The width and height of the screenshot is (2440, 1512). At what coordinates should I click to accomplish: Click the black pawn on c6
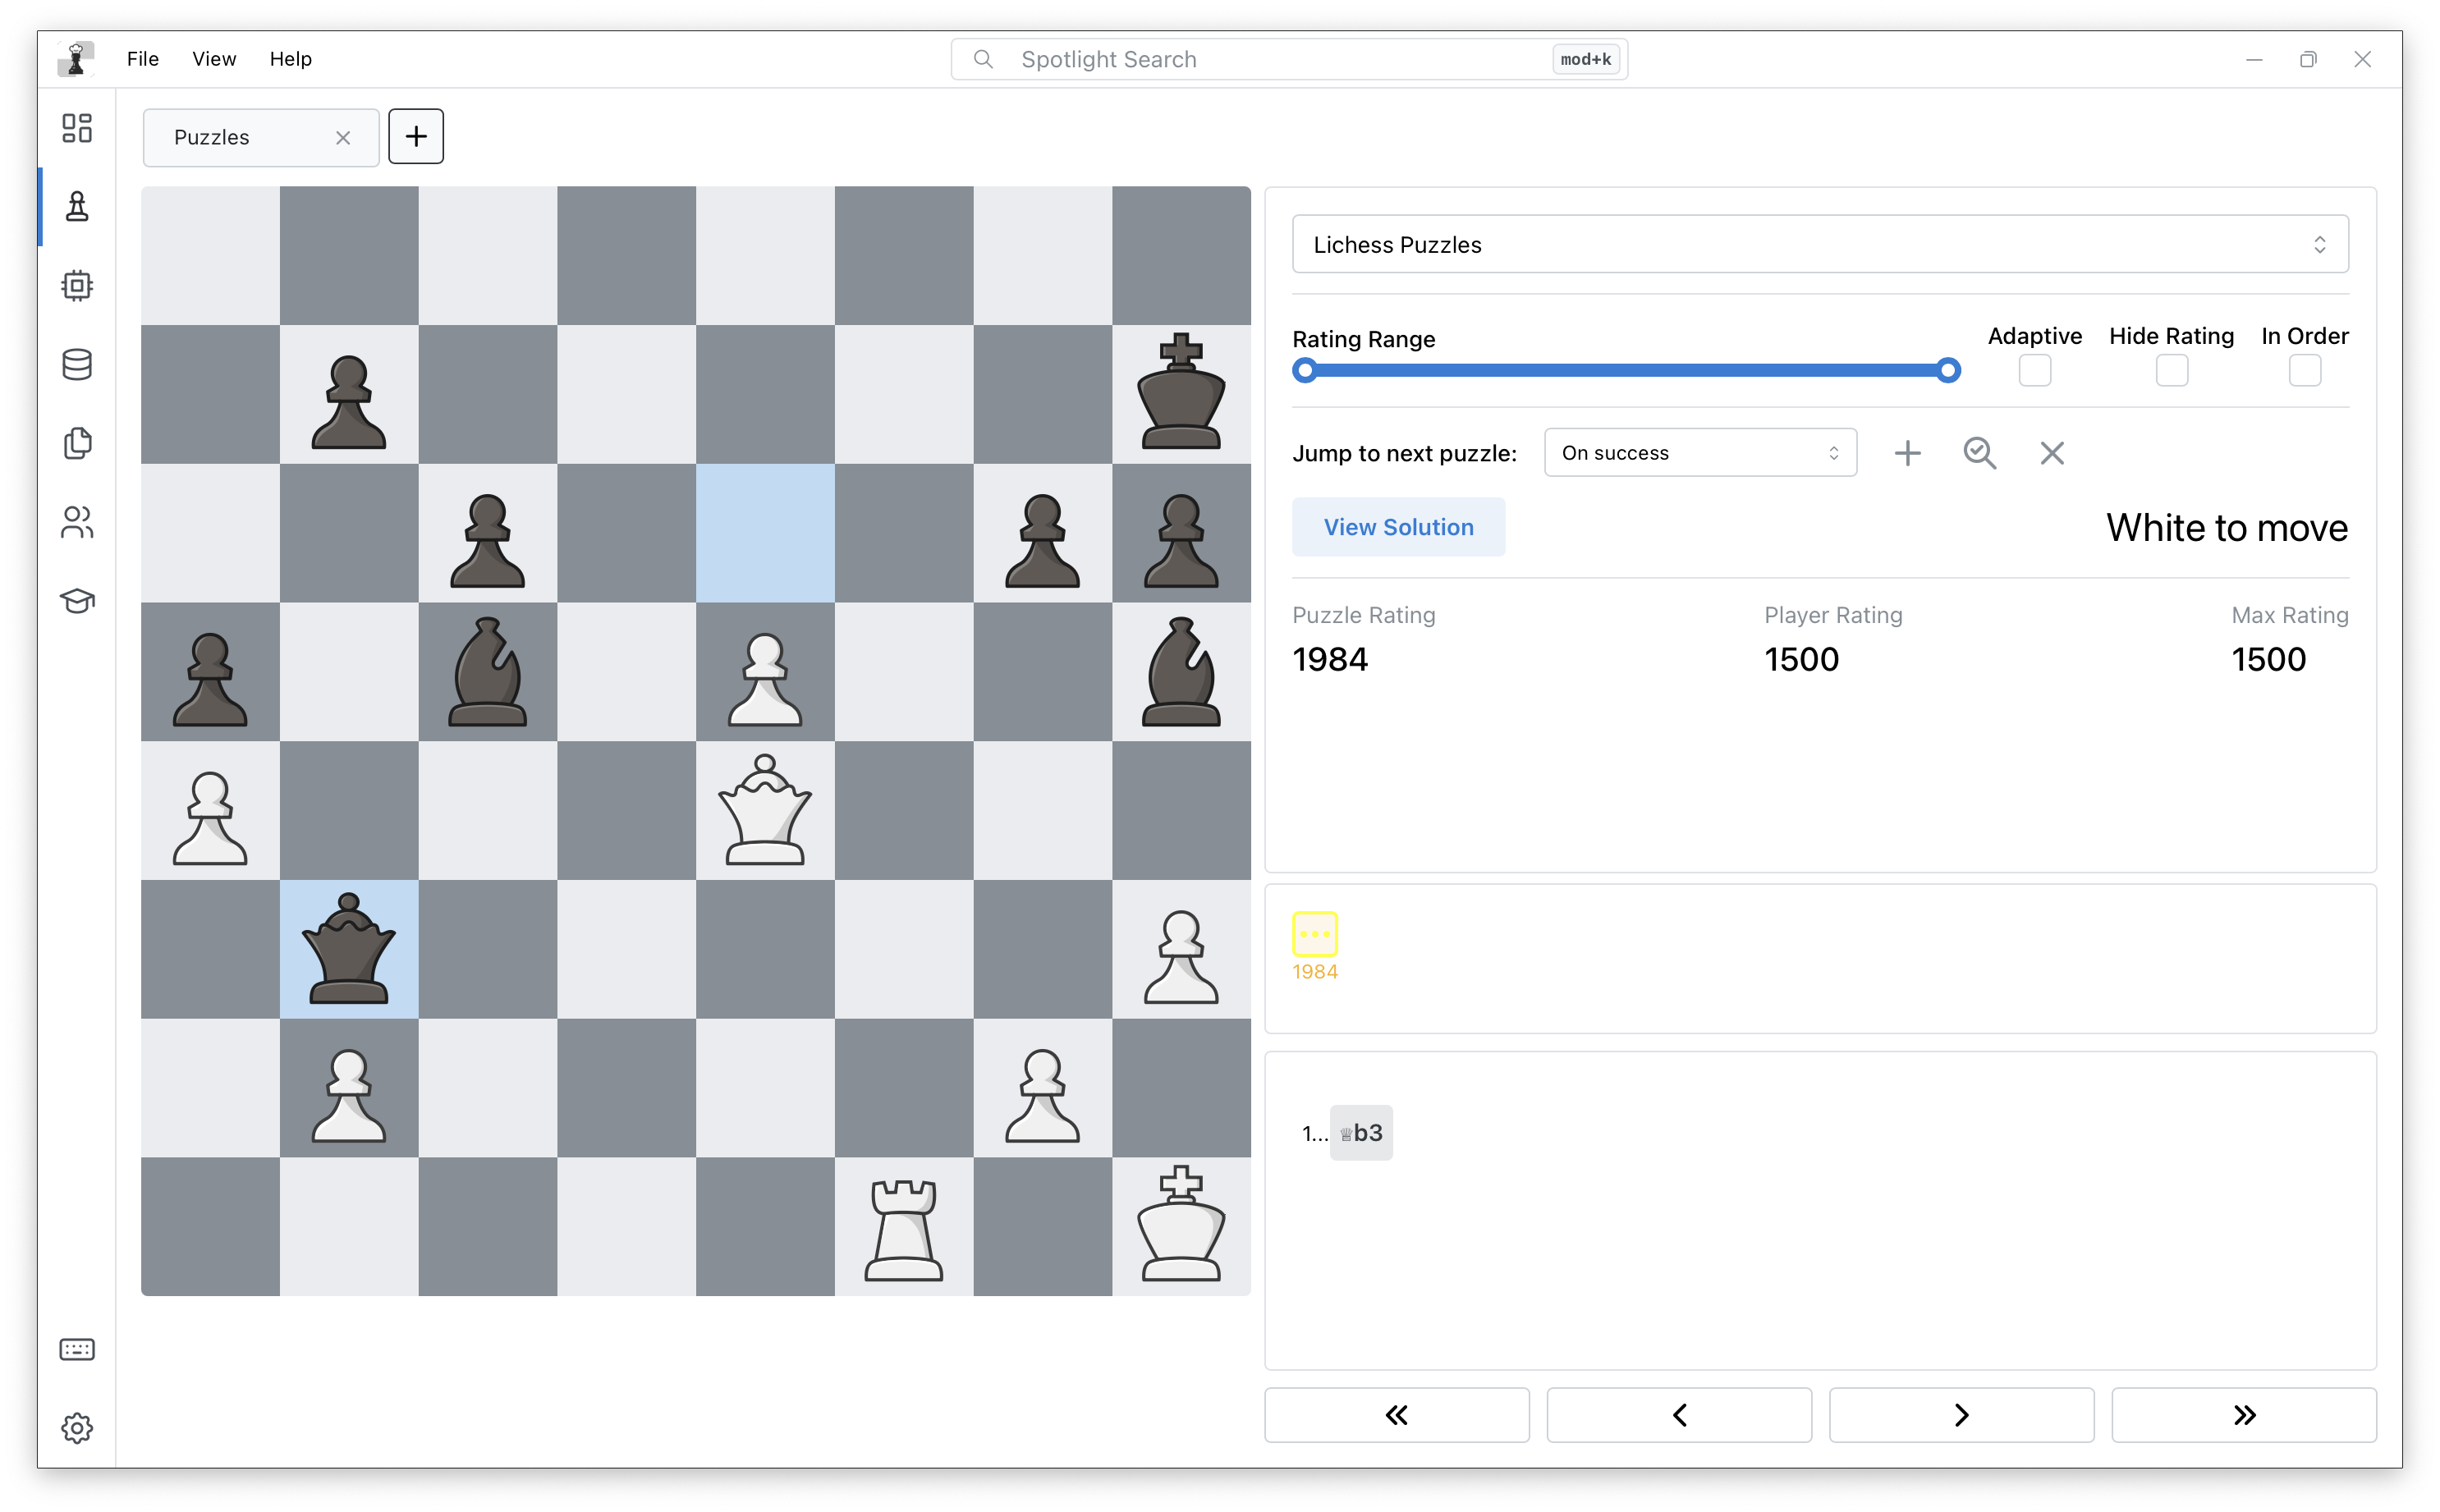point(488,541)
